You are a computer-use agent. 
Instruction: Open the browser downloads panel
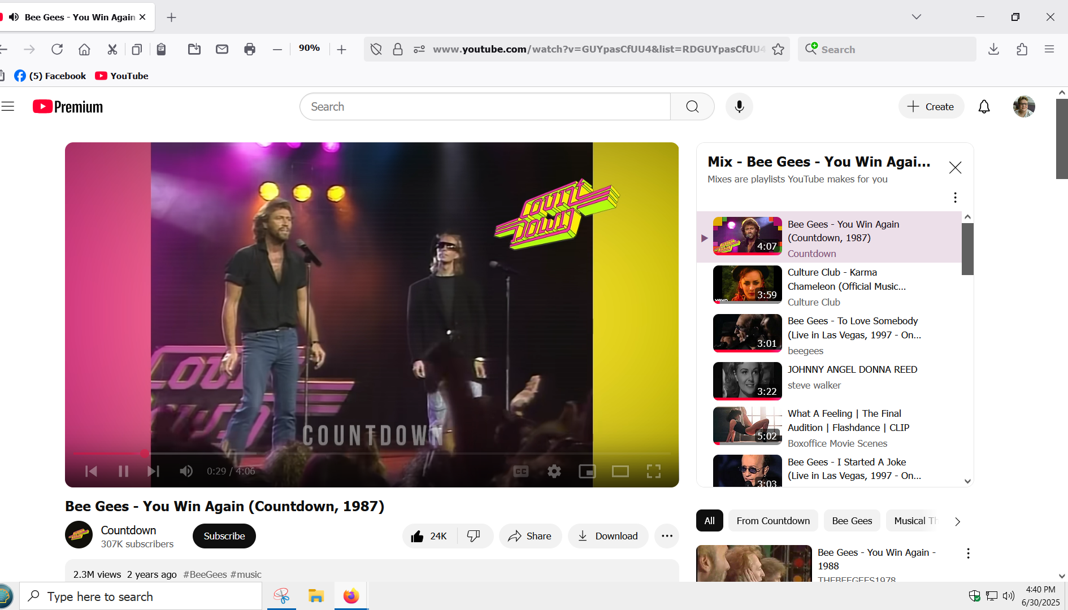993,49
